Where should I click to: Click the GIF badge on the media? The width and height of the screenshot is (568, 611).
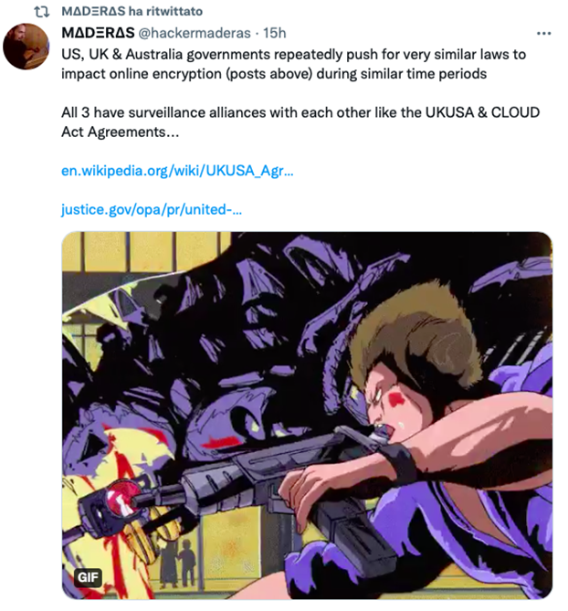click(x=89, y=577)
